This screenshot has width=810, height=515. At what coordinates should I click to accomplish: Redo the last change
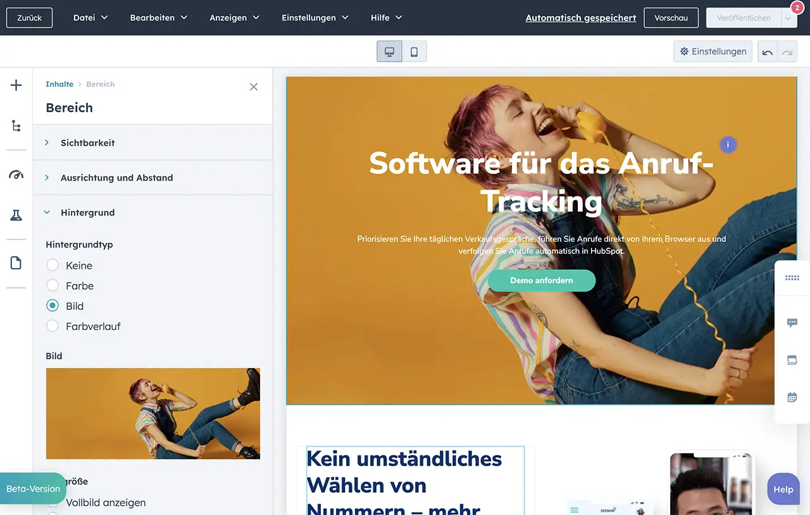[x=787, y=52]
